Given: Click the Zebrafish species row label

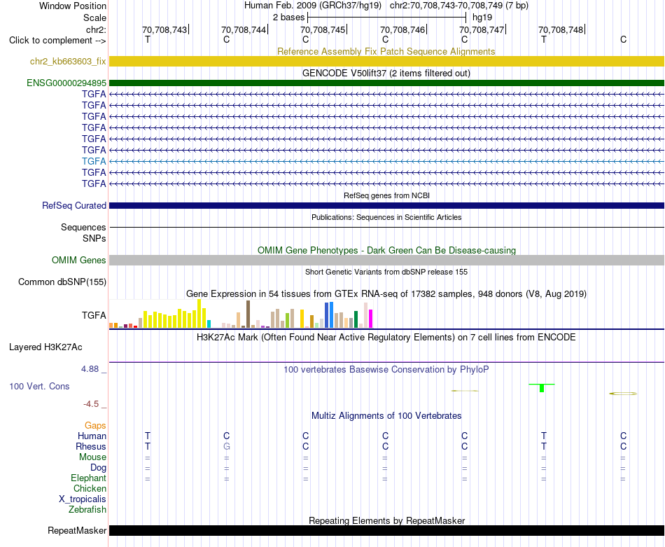Looking at the screenshot, I should 87,509.
